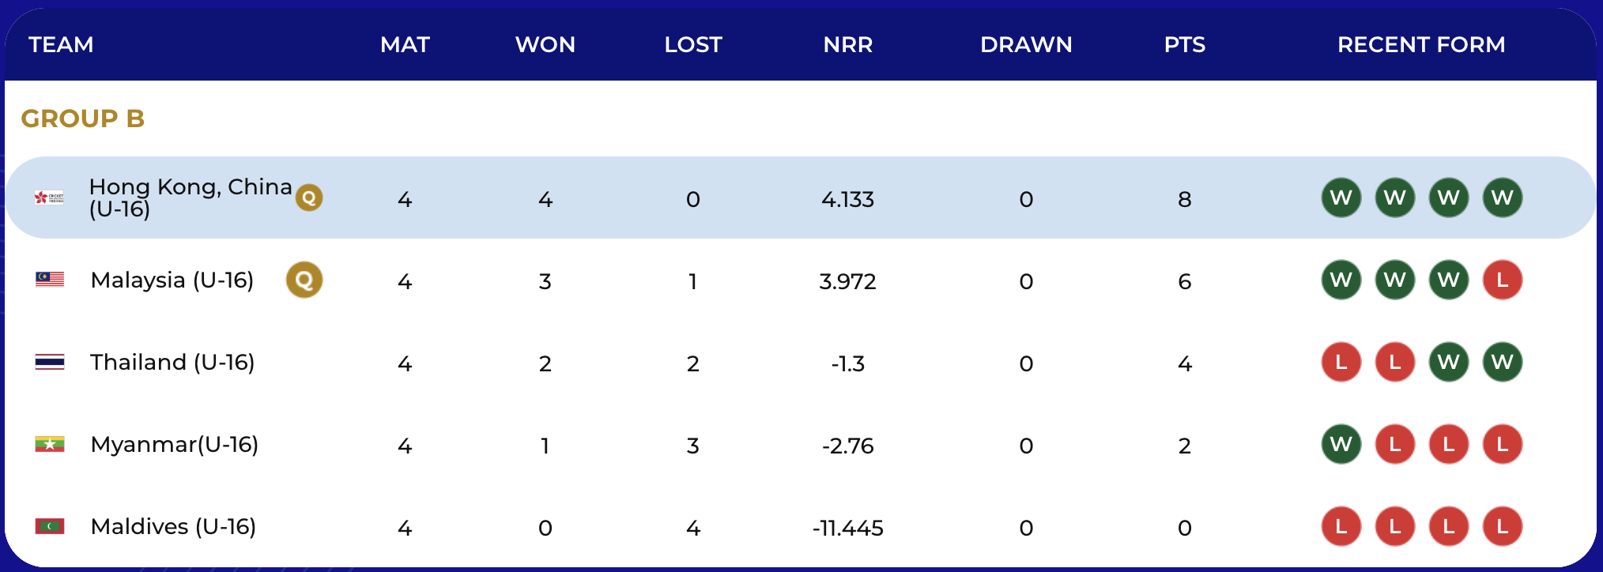Click the Thailand flag icon
This screenshot has height=572, width=1603.
[x=50, y=362]
